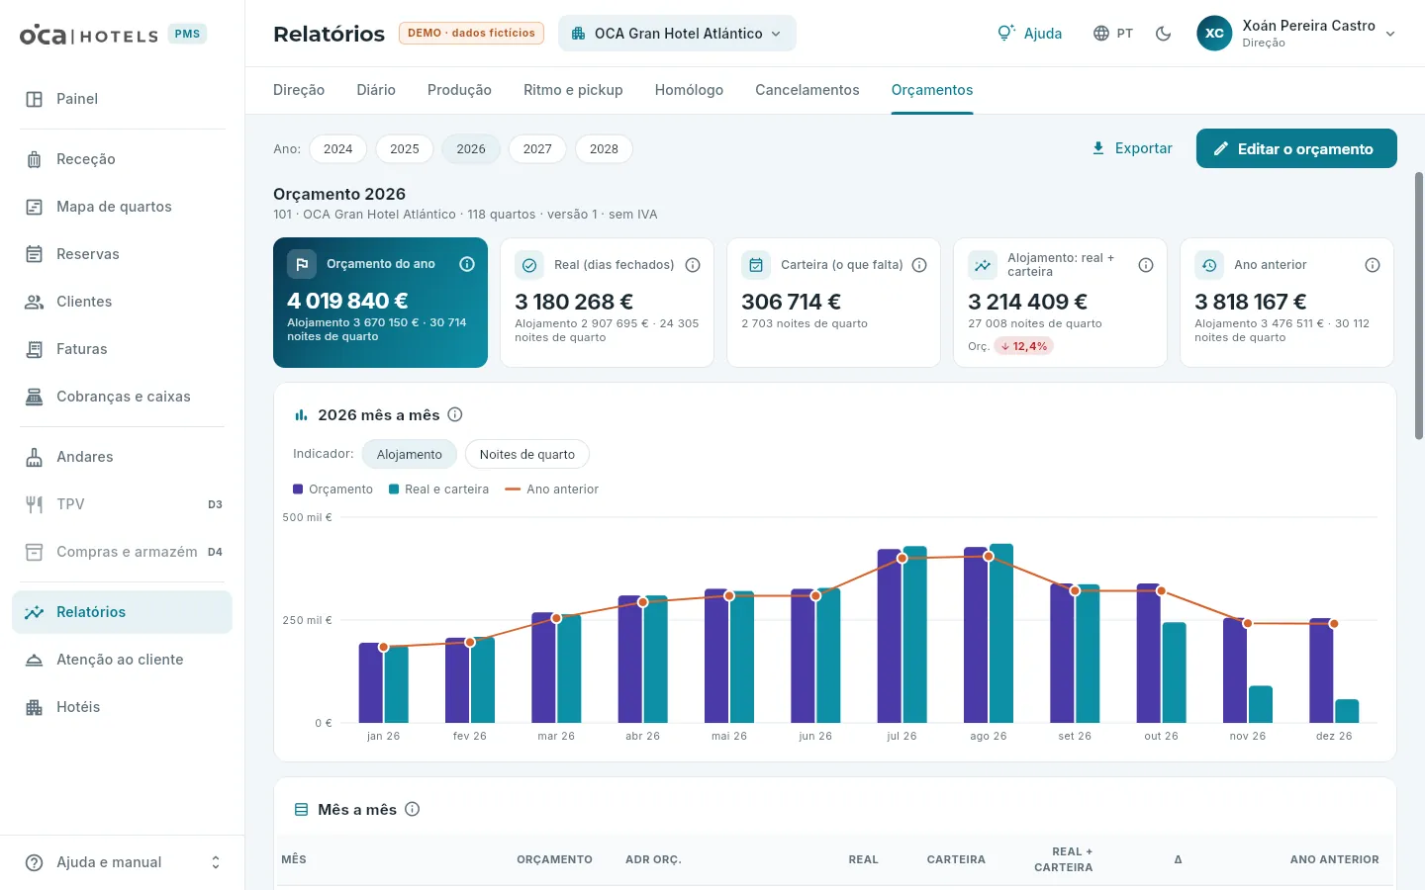This screenshot has width=1425, height=890.
Task: Toggle dark mode moon icon
Action: point(1164,34)
